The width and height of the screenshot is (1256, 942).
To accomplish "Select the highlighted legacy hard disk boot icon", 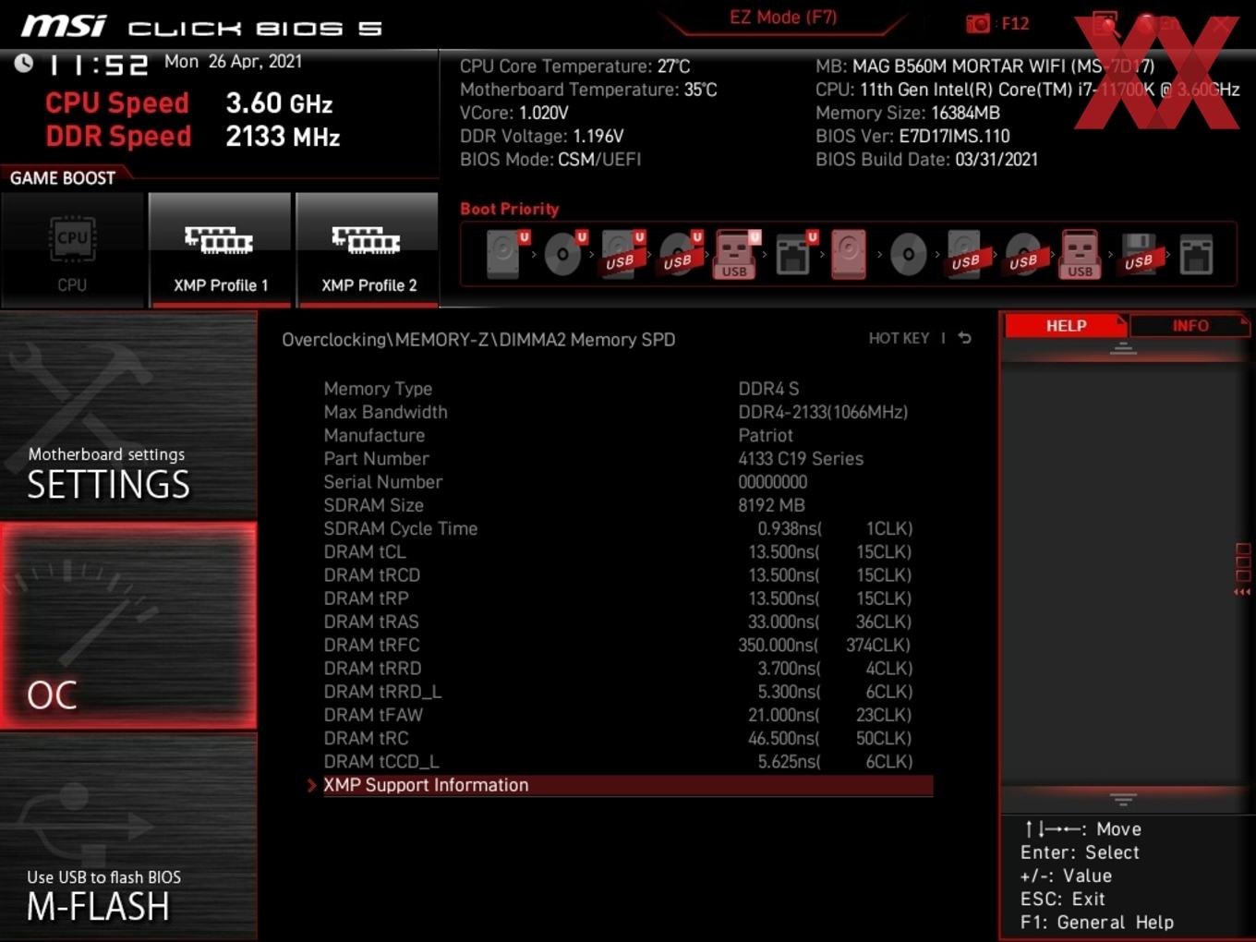I will [850, 254].
